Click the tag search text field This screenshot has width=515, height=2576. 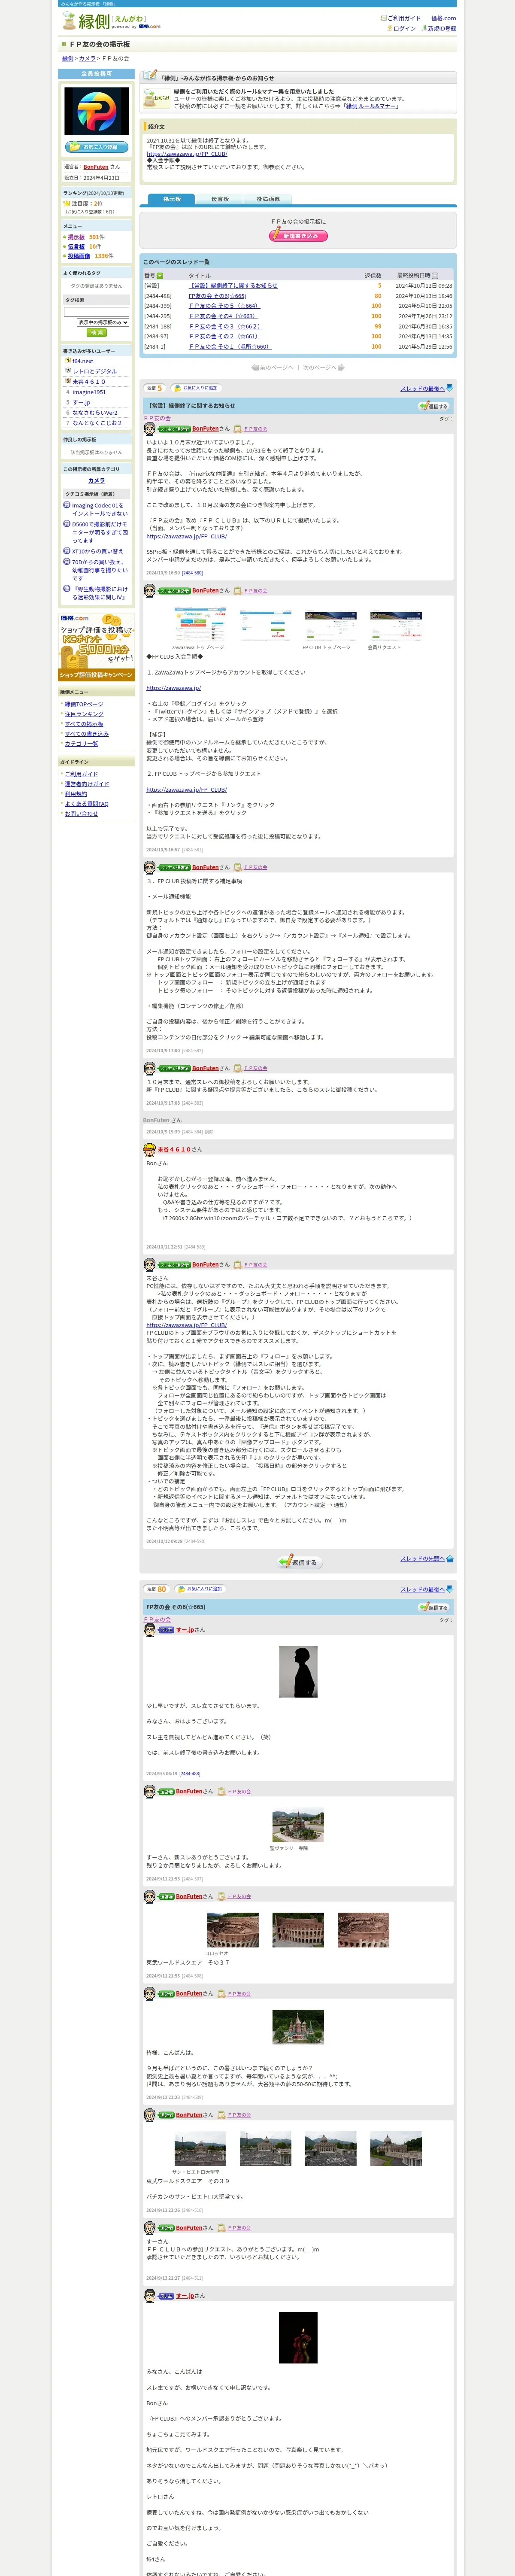click(96, 312)
